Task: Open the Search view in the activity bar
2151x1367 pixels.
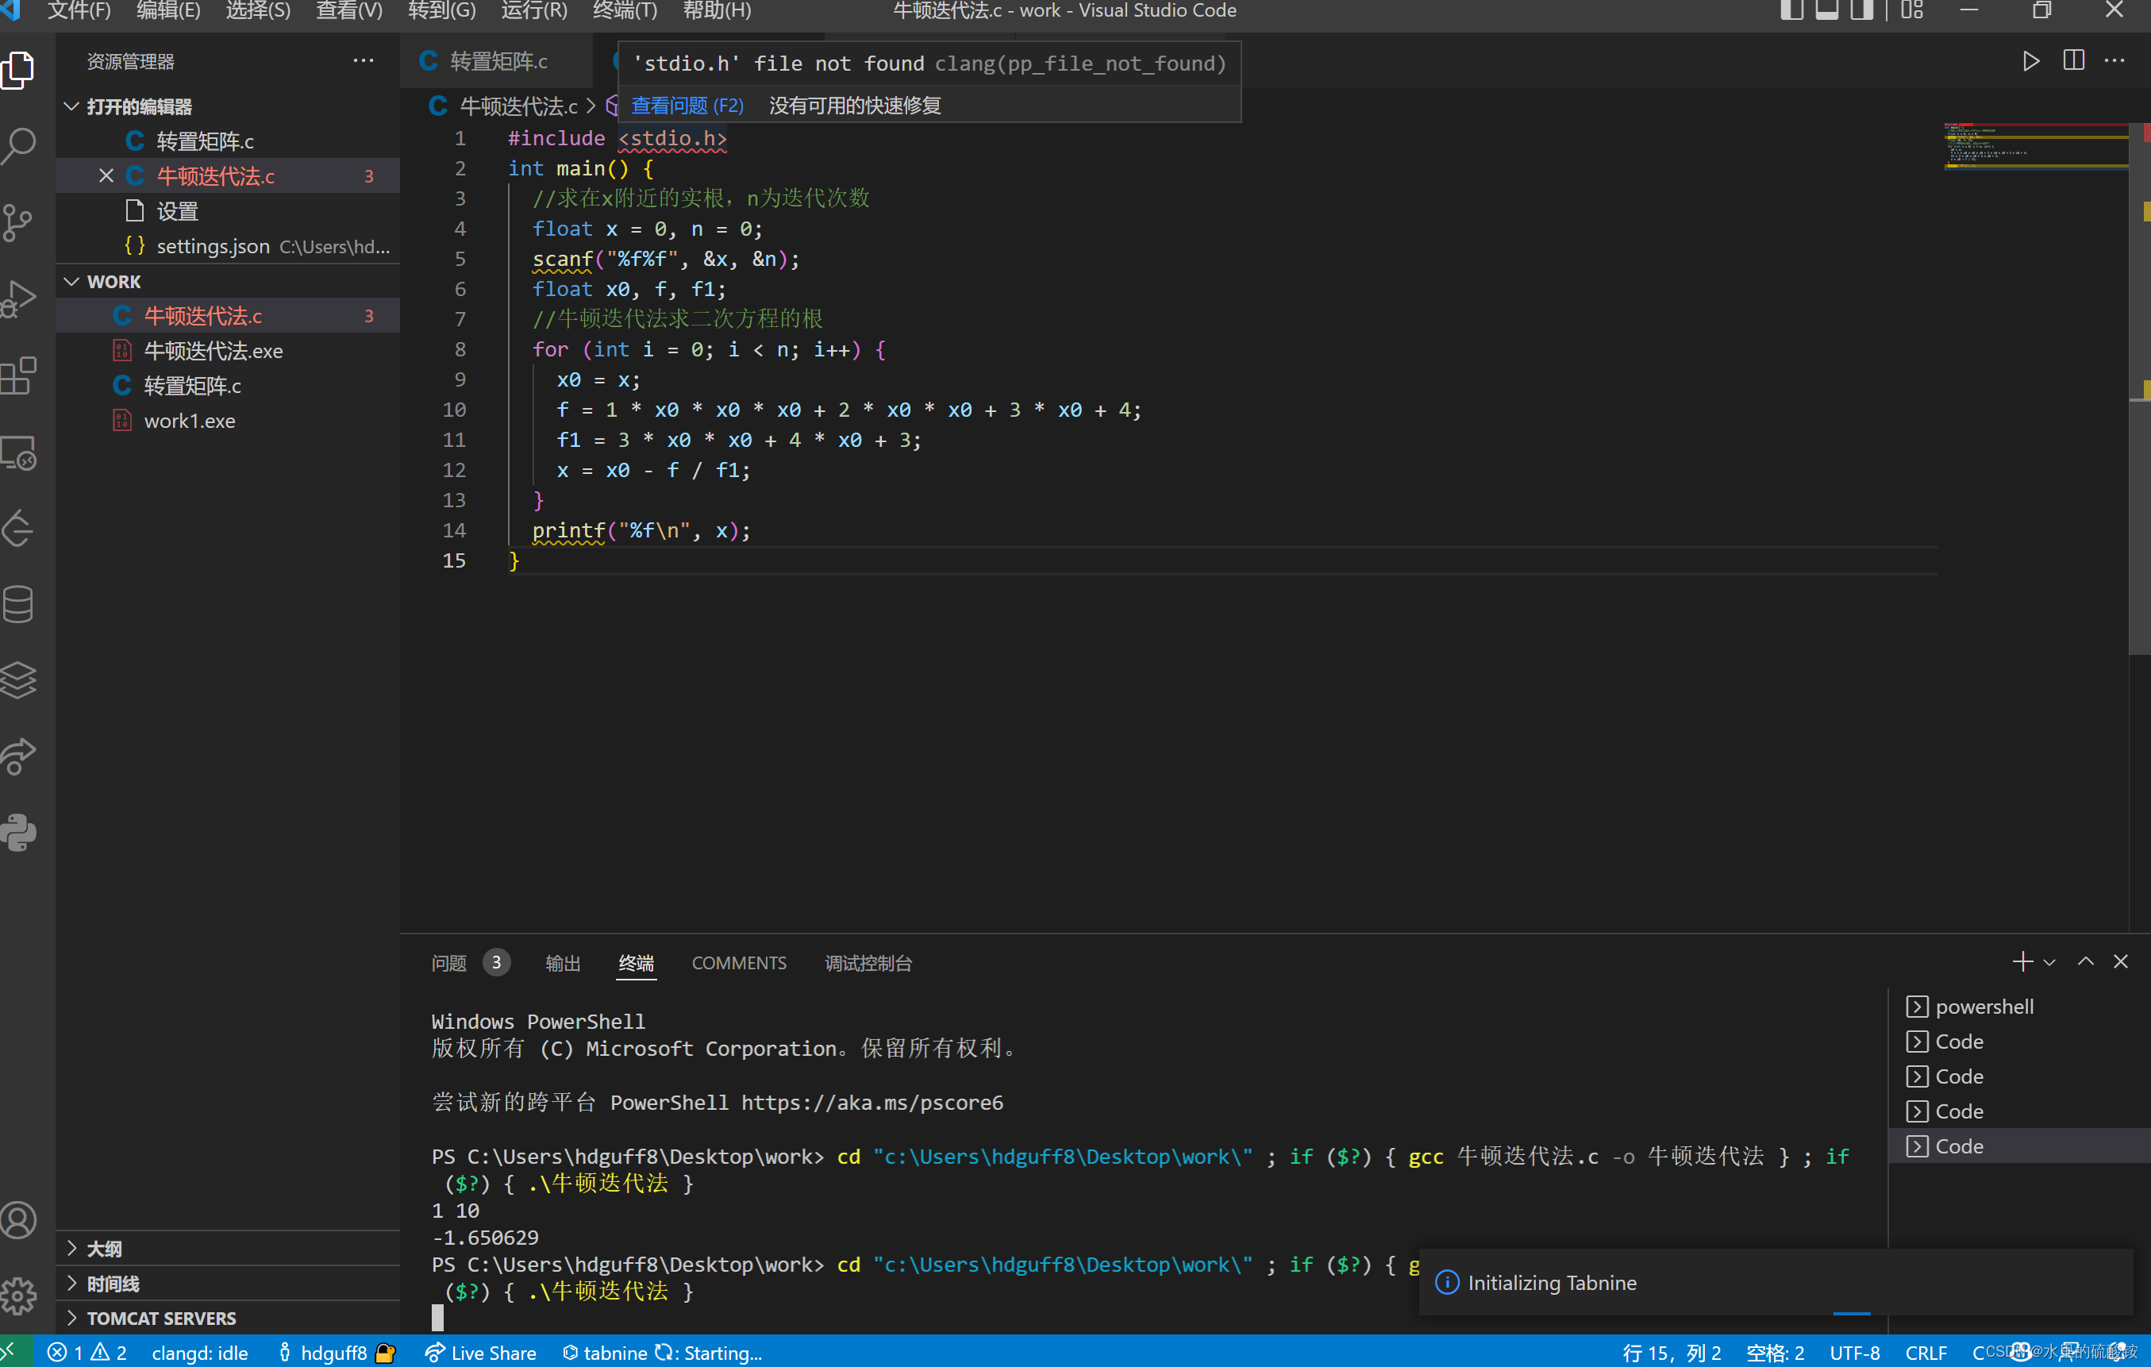Action: (x=19, y=145)
